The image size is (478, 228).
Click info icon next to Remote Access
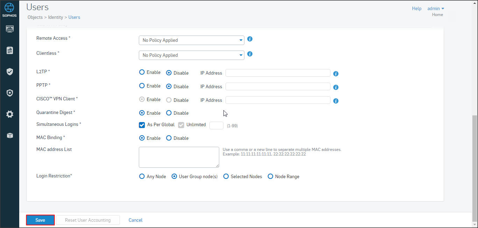pyautogui.click(x=250, y=39)
